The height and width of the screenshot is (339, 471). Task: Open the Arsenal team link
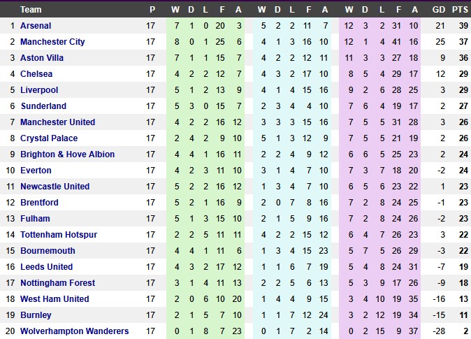36,26
